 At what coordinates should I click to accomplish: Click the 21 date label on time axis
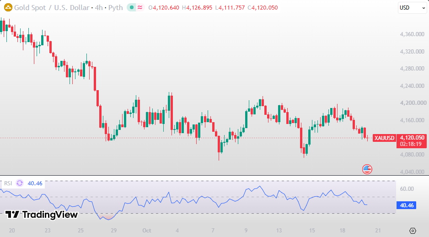tap(378, 231)
